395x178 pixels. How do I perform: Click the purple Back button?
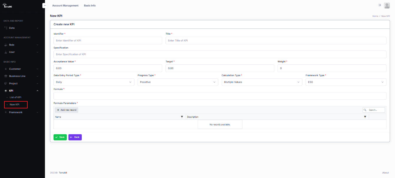coord(75,137)
